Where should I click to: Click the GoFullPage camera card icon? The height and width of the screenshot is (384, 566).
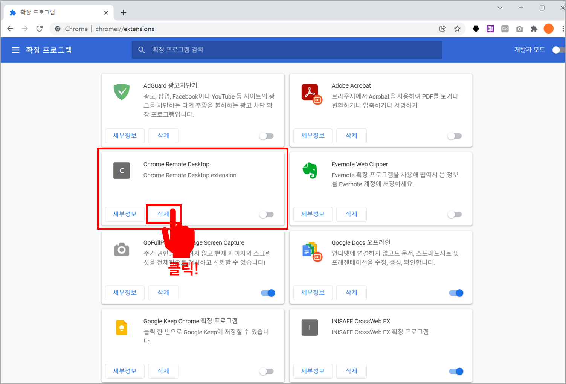pyautogui.click(x=122, y=249)
